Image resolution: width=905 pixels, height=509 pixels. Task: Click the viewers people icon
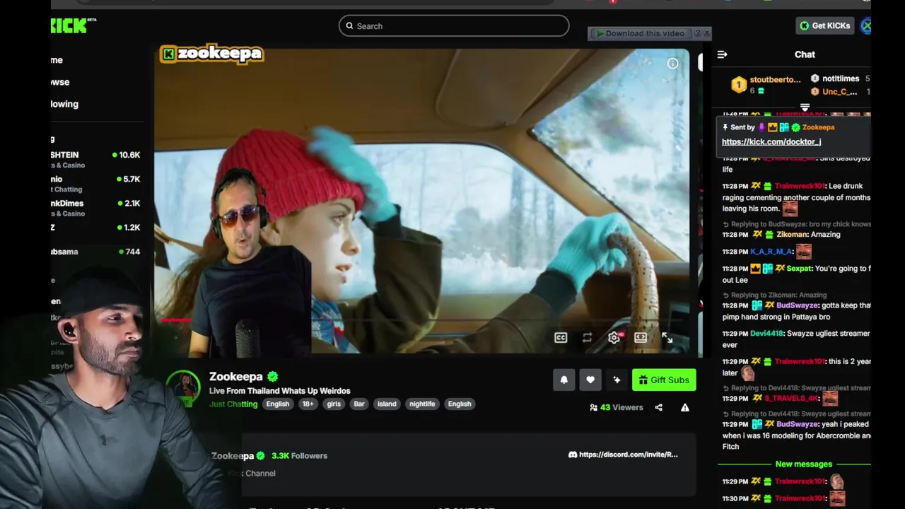[x=593, y=407]
